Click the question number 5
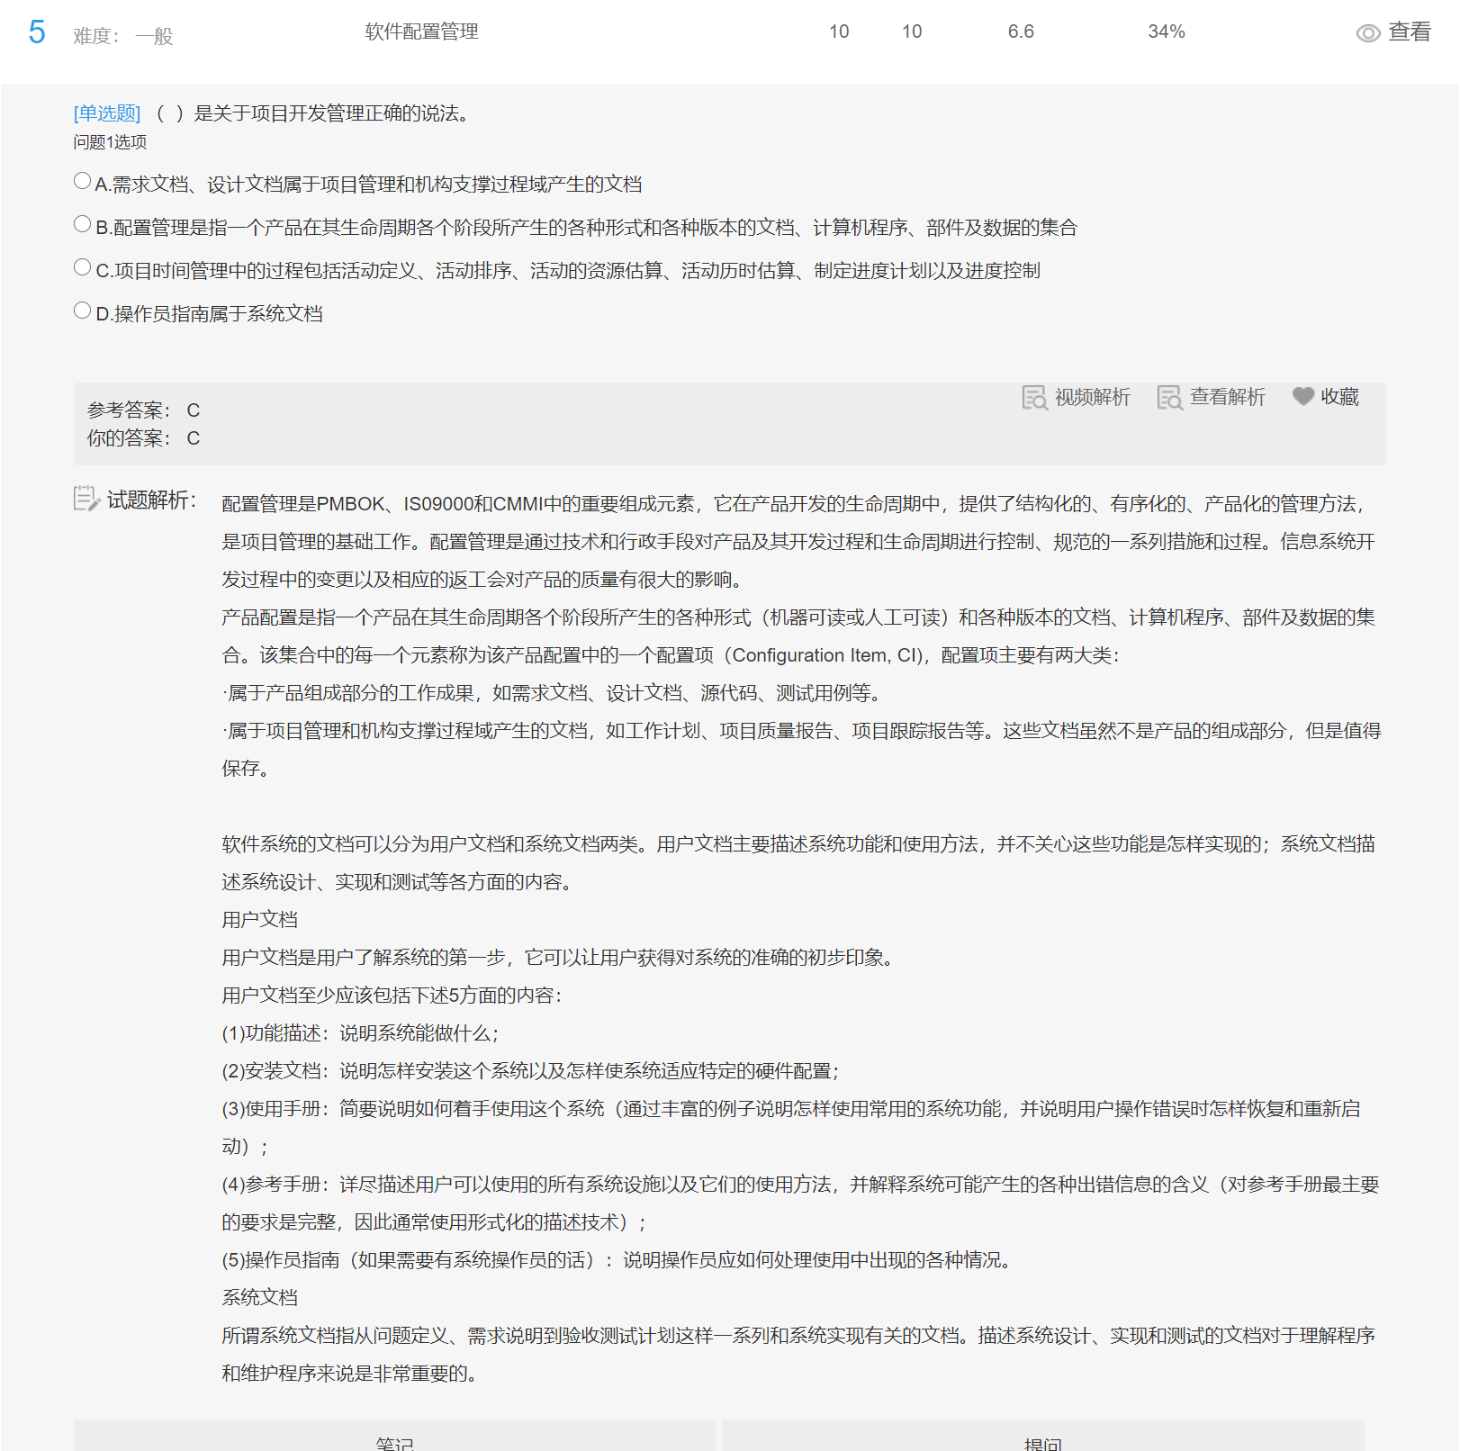This screenshot has width=1460, height=1451. click(37, 32)
